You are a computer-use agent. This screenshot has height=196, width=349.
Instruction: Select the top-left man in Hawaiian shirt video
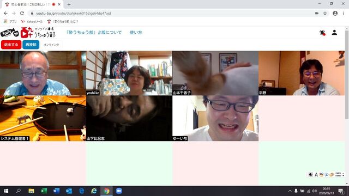tap(43, 73)
